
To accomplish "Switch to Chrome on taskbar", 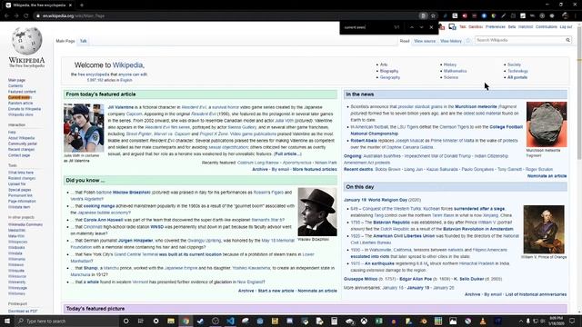I will click(186, 321).
